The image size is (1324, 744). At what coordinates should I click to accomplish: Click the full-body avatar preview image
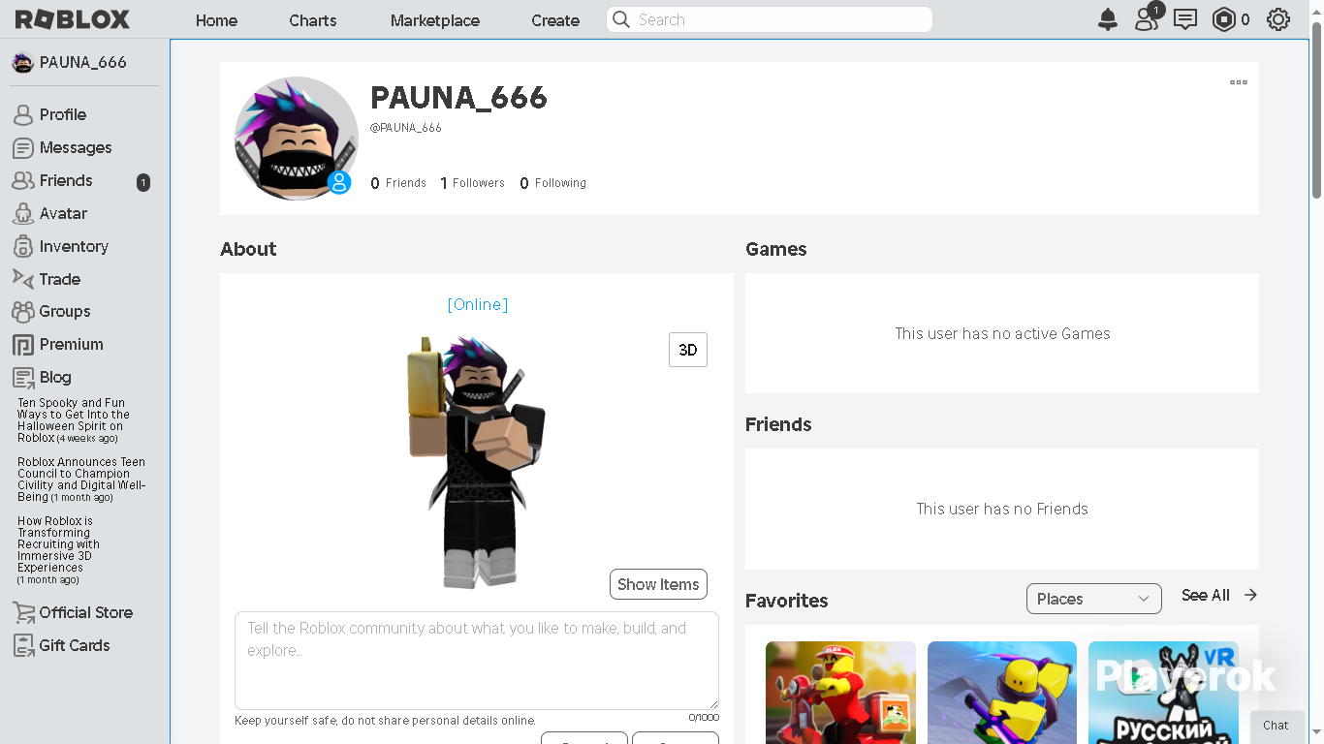(477, 462)
